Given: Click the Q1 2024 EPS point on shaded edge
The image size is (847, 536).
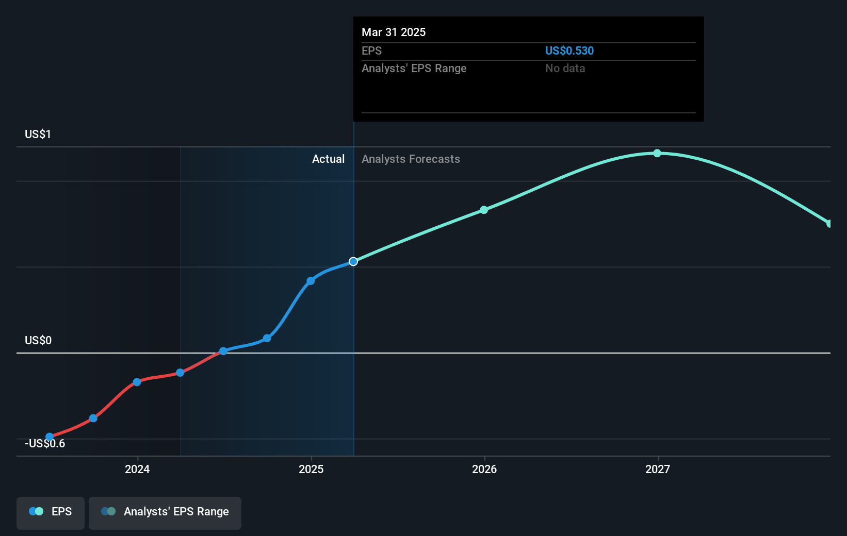Looking at the screenshot, I should [x=180, y=373].
